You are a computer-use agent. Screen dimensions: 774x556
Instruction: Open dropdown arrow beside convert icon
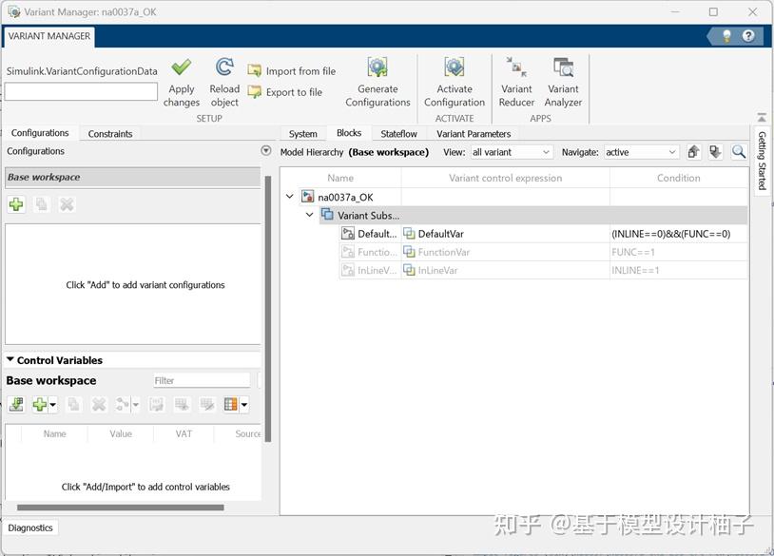pyautogui.click(x=135, y=406)
